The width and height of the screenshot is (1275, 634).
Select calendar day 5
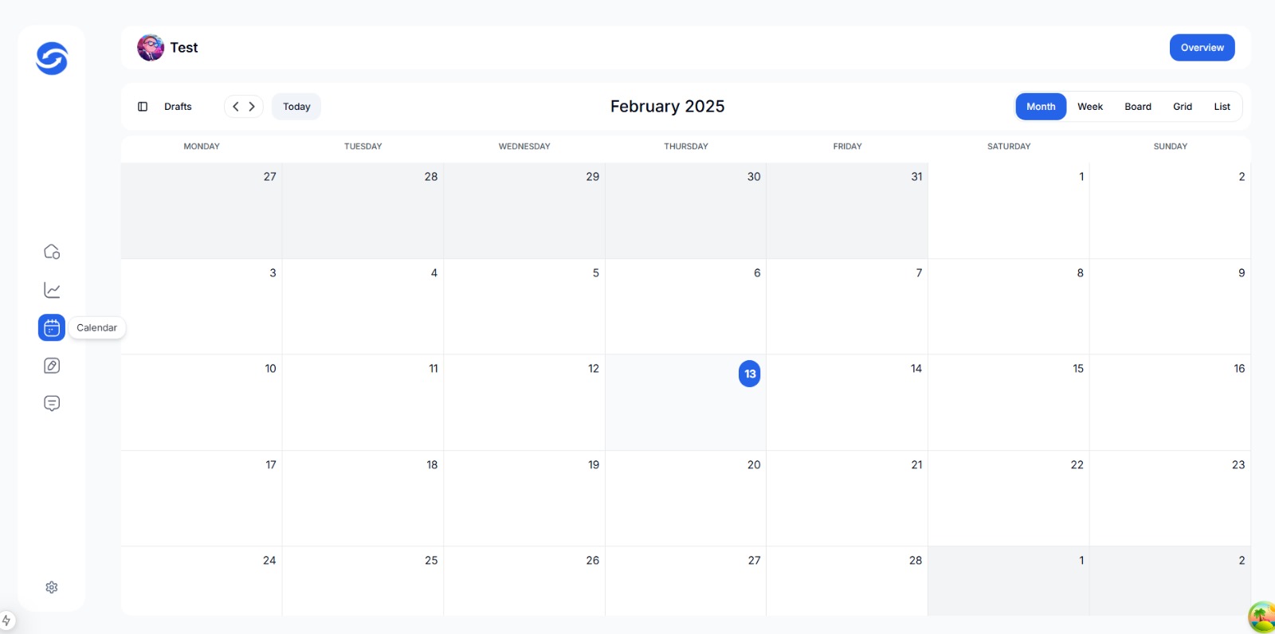point(524,307)
